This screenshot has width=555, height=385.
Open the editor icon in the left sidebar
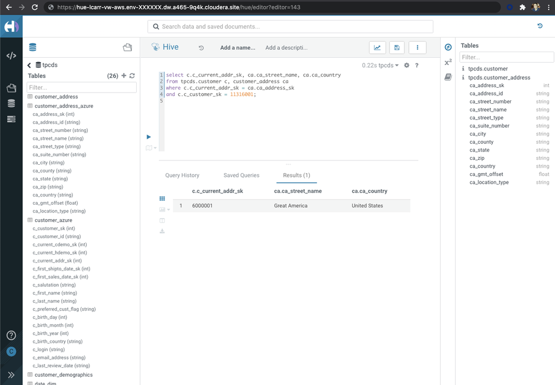tap(11, 55)
